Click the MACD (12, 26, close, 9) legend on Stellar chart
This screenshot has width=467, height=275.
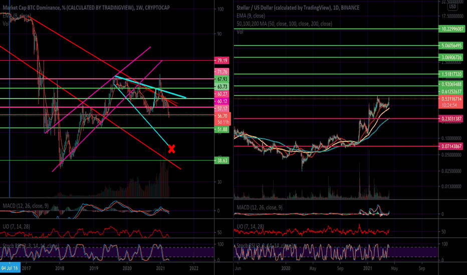pos(260,207)
